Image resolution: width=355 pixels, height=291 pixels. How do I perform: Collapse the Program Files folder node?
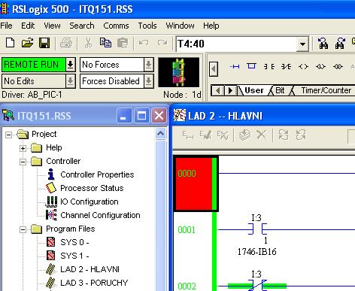pos(23,229)
